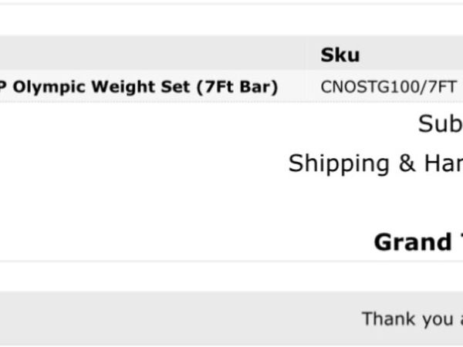463x347 pixels.
Task: Select the (7Ft Bar) text
Action: click(x=237, y=87)
